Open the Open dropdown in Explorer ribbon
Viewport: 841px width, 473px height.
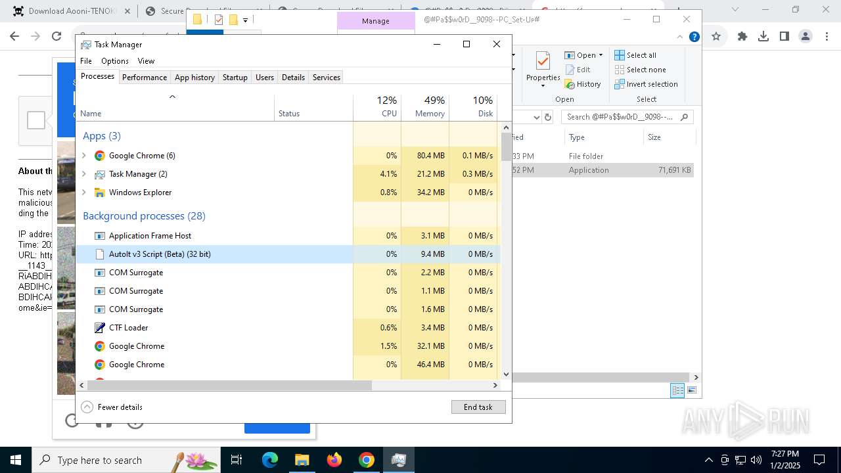click(x=583, y=55)
